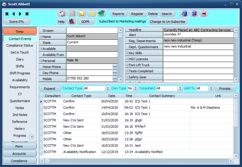Open the Consultant filter dropdown
Viewport: 242px width, 167px height.
click(180, 88)
